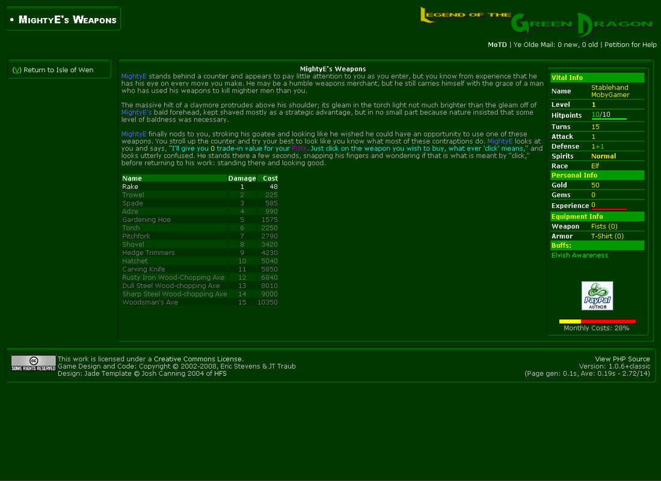View the PHP Source of the page
661x481 pixels.
point(622,358)
